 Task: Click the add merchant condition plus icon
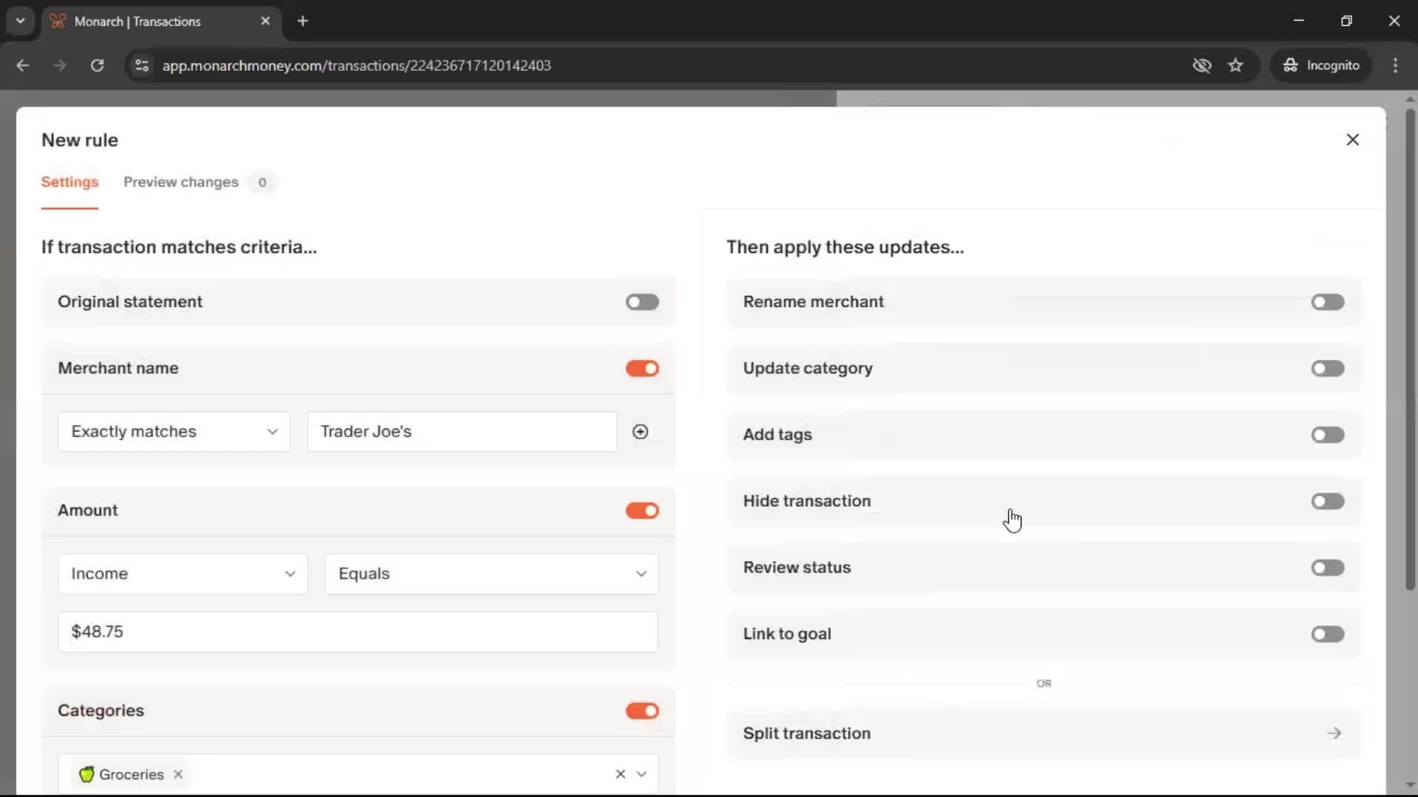tap(640, 432)
